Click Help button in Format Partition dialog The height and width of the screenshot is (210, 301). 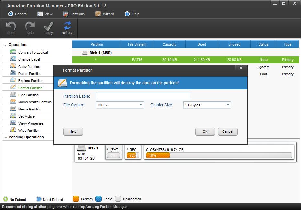(x=73, y=131)
